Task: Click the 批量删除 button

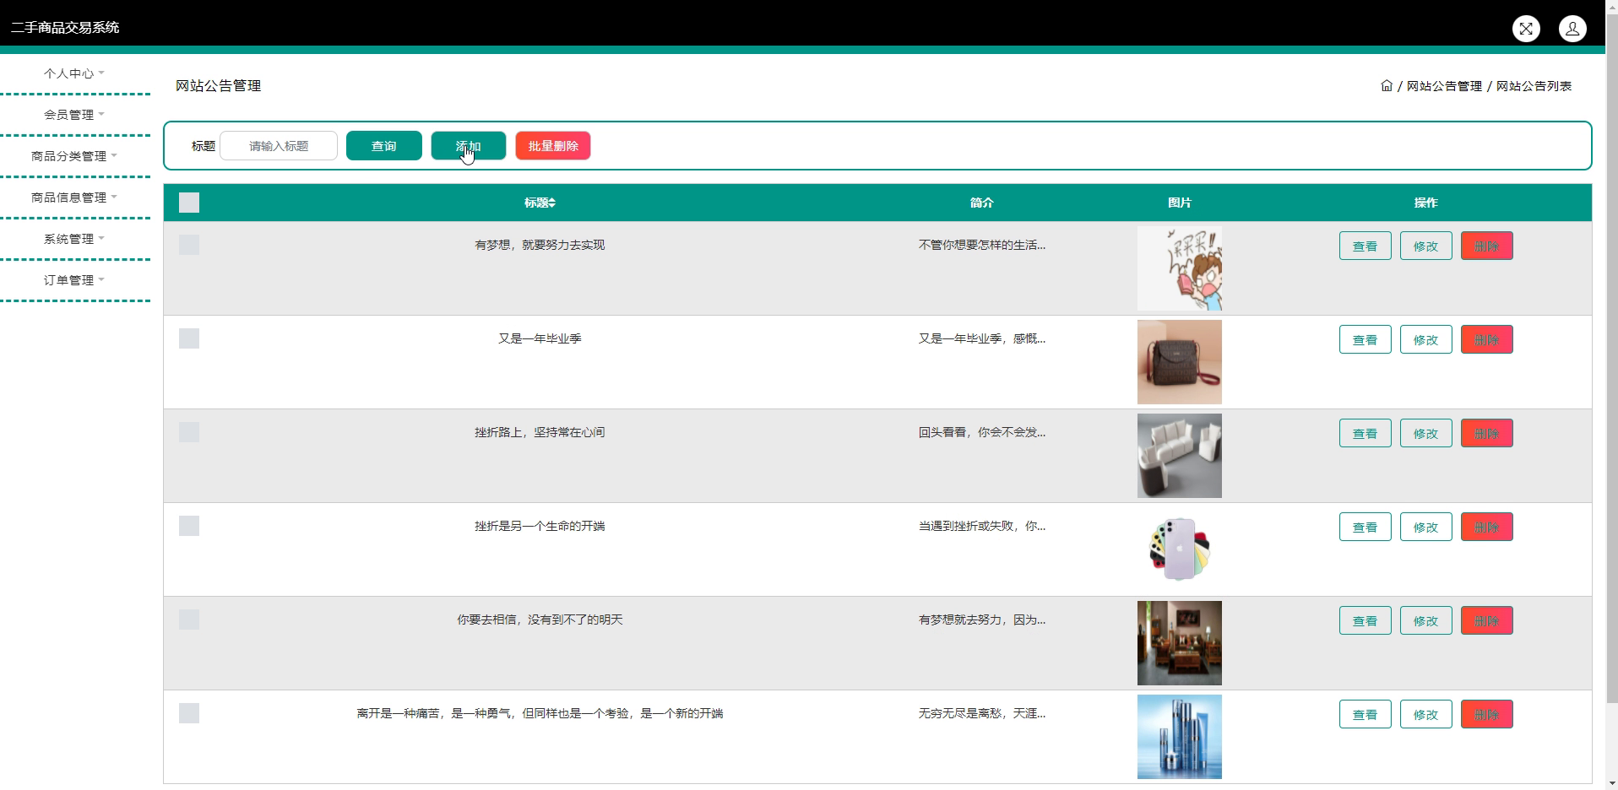Action: [x=553, y=146]
